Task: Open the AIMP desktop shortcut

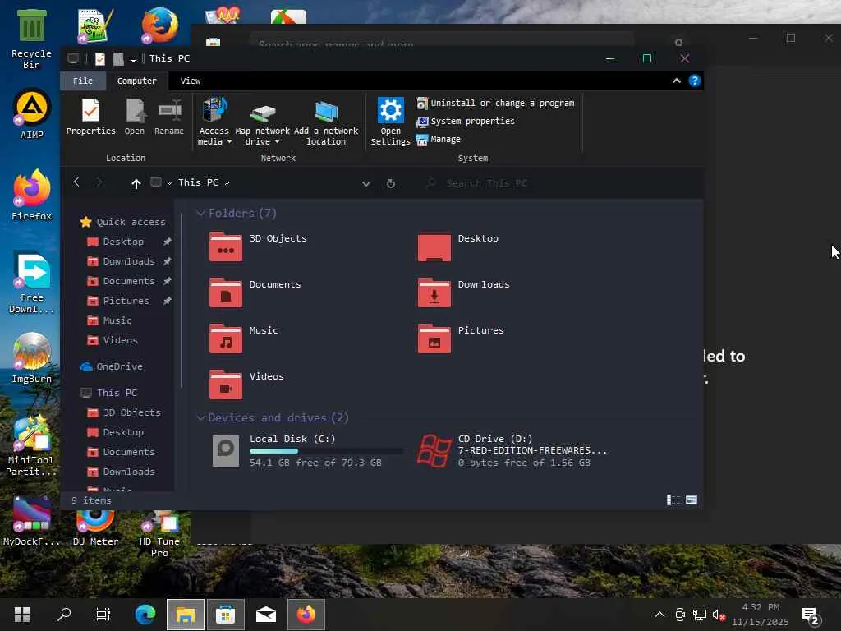Action: tap(32, 114)
